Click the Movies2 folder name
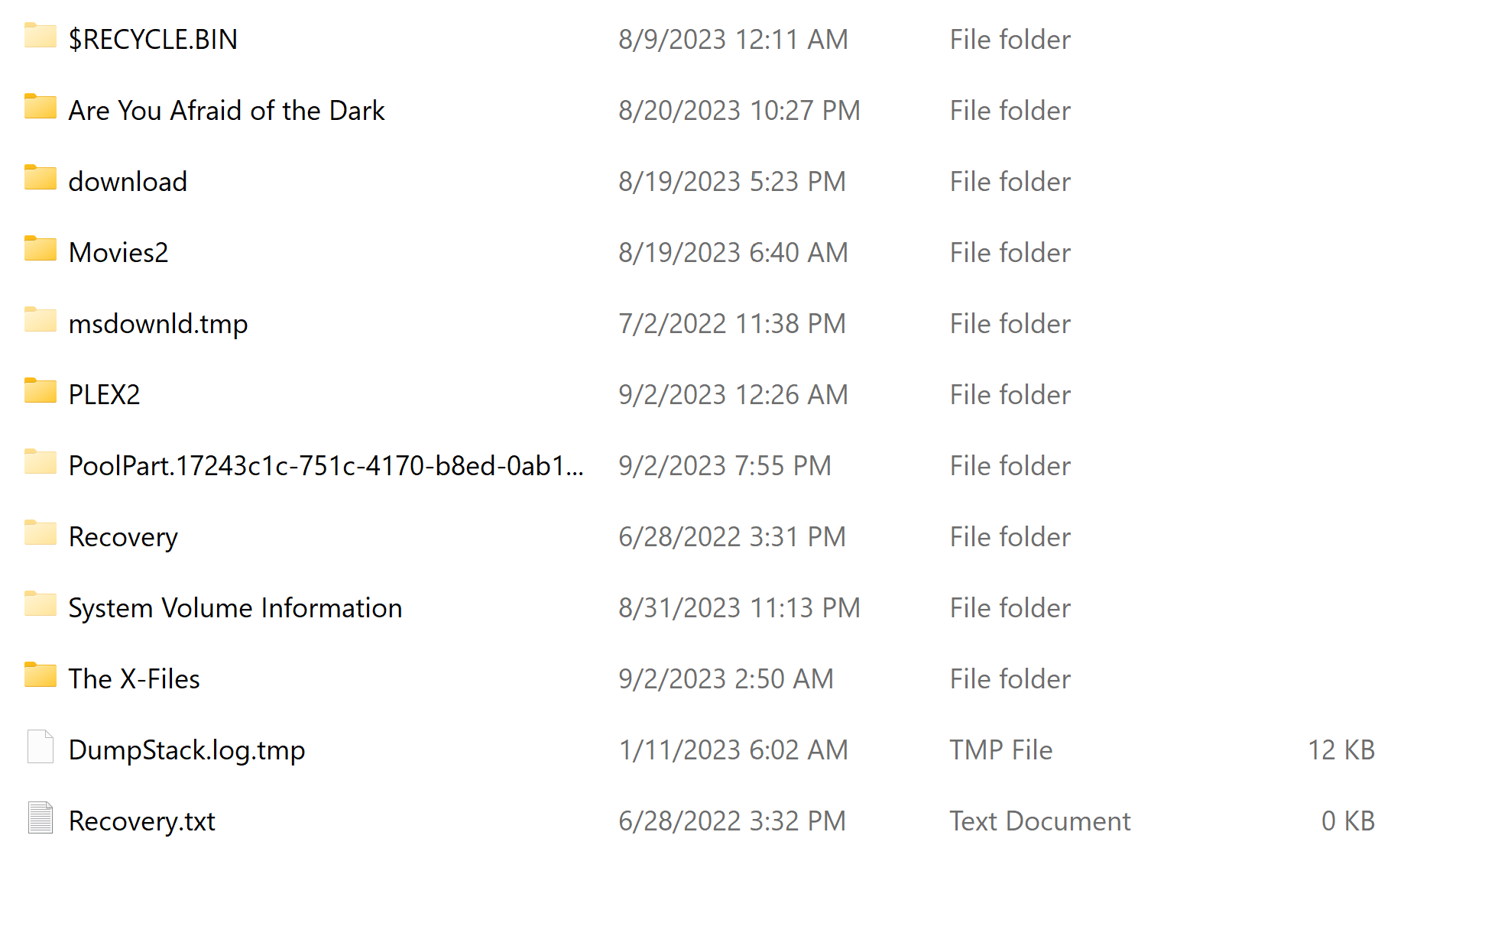Image resolution: width=1511 pixels, height=942 pixels. (x=118, y=253)
